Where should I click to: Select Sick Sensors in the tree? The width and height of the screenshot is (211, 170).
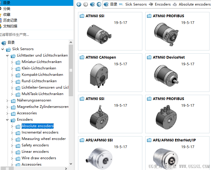click(23, 49)
